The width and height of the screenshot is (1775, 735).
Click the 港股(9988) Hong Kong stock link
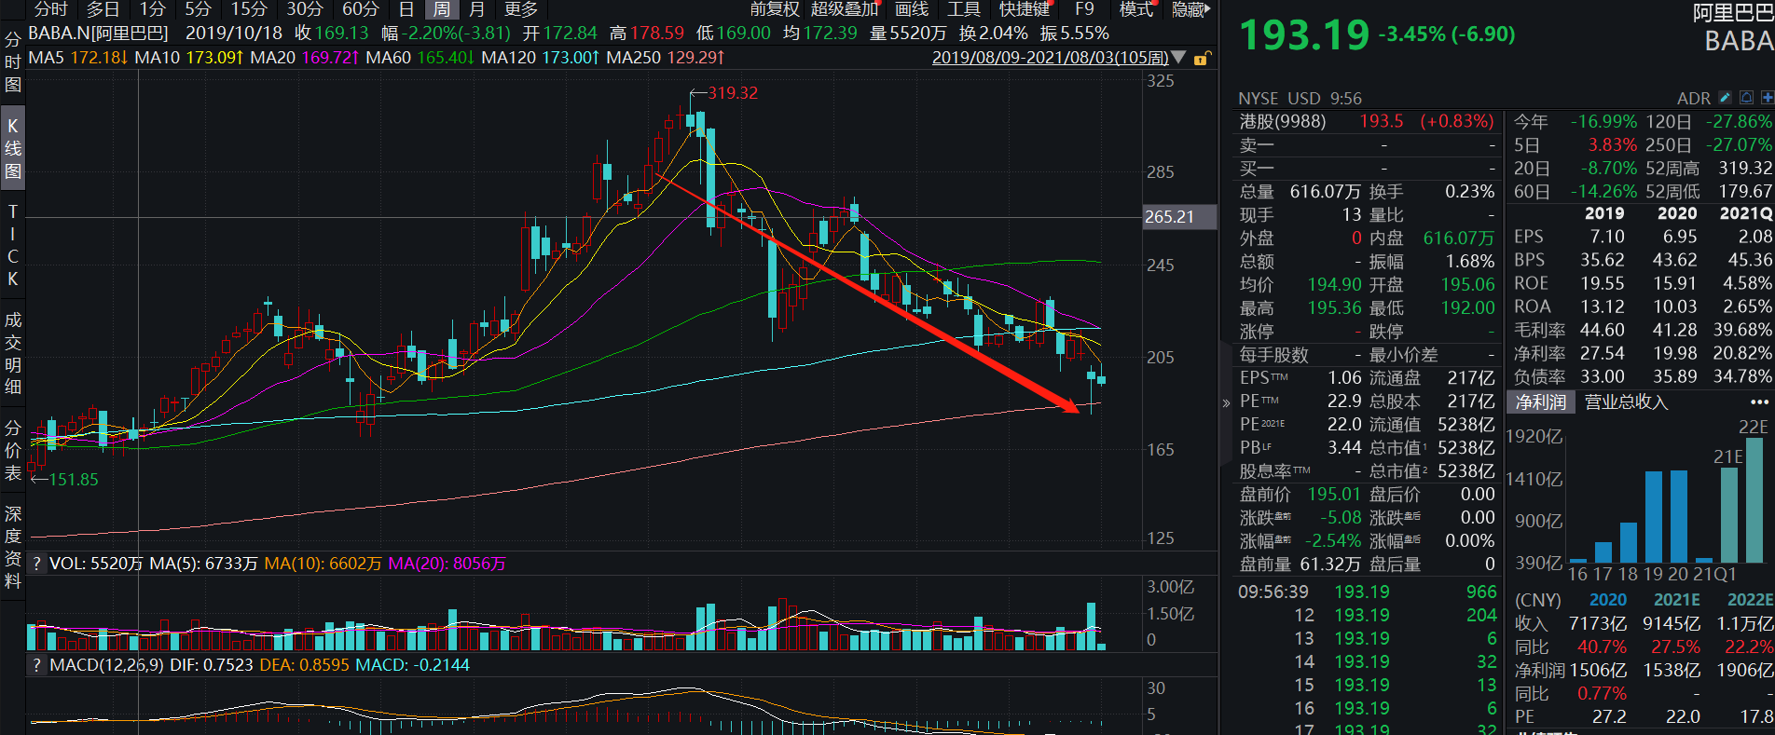point(1282,122)
